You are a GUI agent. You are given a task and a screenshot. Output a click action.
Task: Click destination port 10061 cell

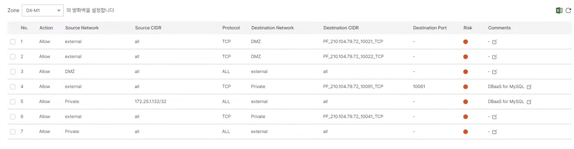click(x=419, y=86)
